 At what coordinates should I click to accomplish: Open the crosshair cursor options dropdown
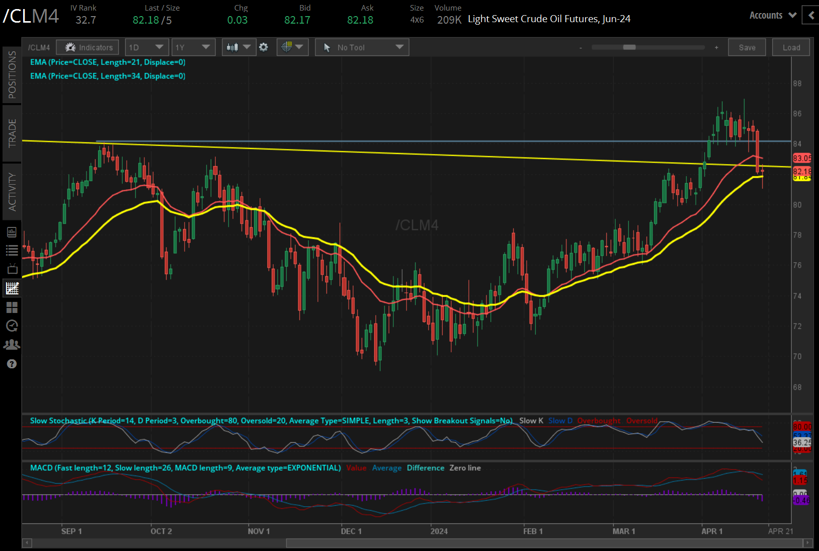tap(292, 47)
